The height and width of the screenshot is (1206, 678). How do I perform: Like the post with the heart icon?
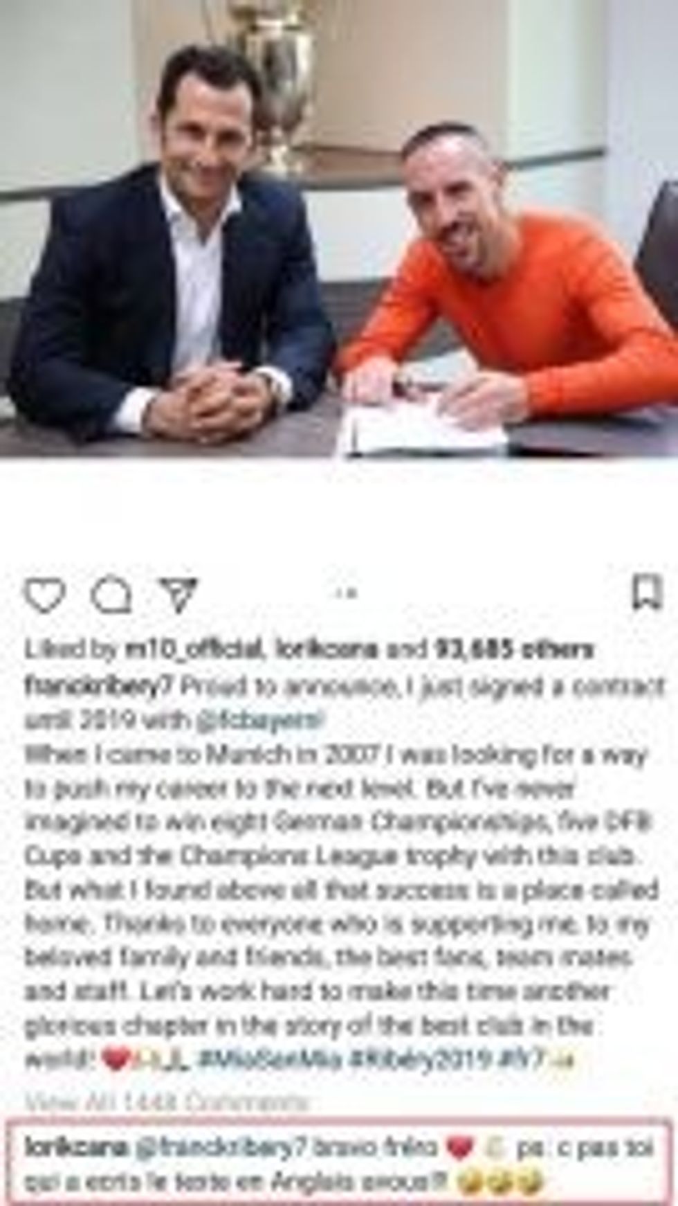(x=45, y=595)
